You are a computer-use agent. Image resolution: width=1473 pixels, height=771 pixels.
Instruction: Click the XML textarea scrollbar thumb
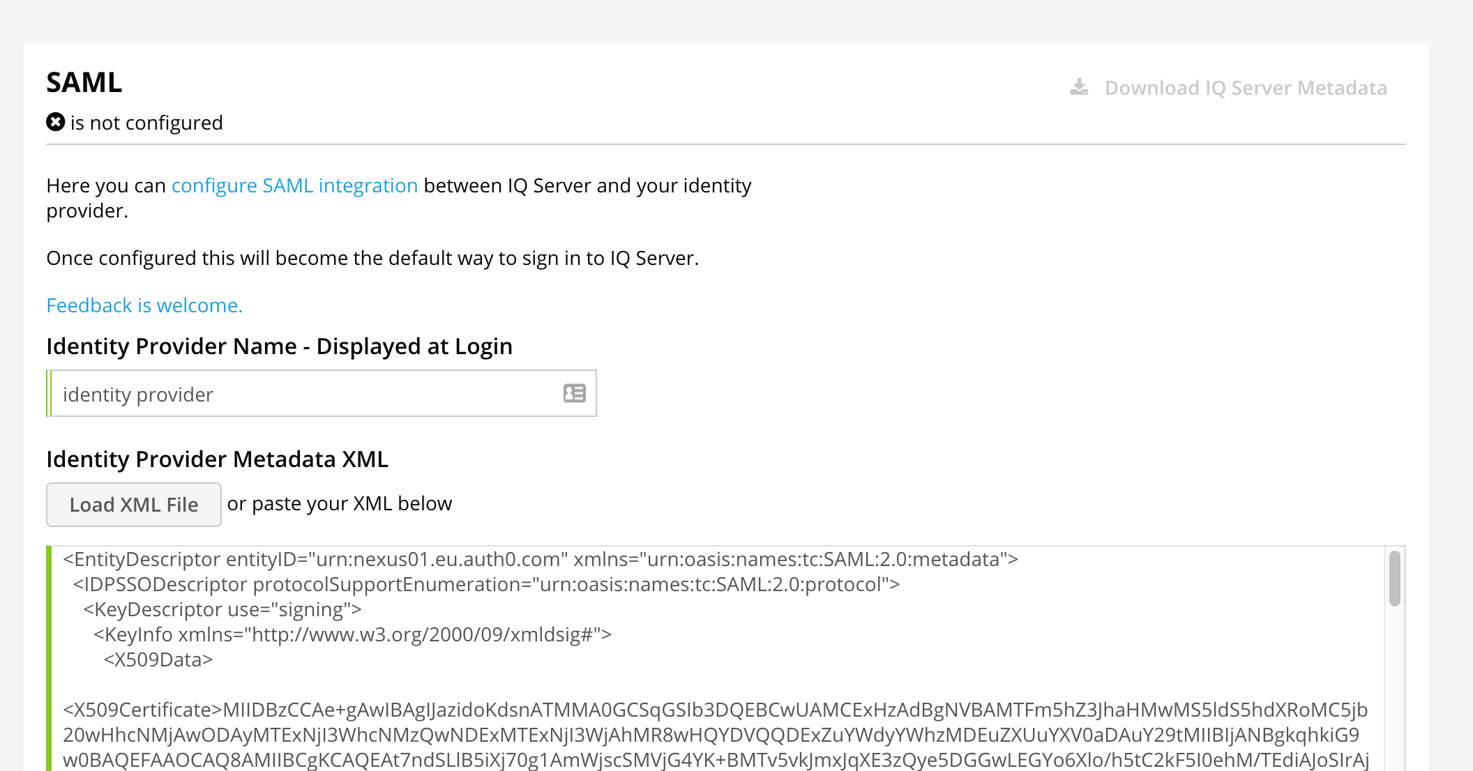coord(1394,579)
